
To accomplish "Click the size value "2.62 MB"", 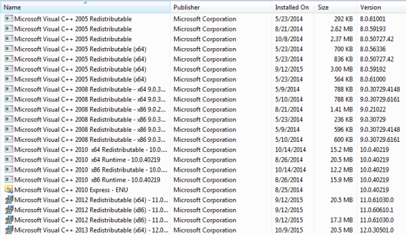I will point(341,29).
